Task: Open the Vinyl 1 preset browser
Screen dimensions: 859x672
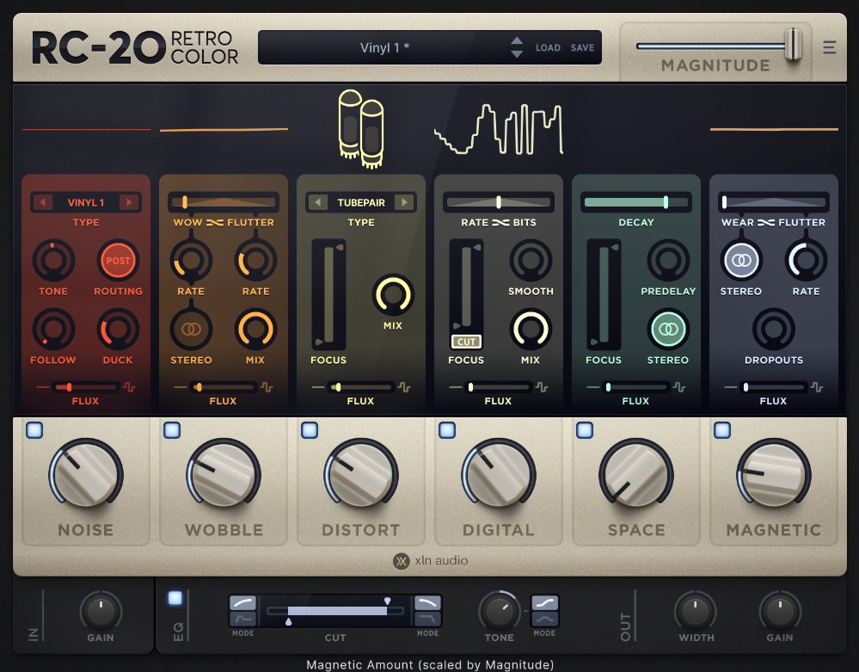Action: [x=384, y=47]
